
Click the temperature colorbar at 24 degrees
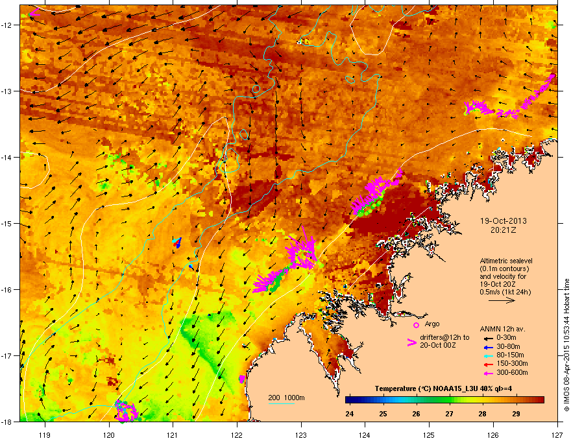pos(350,400)
